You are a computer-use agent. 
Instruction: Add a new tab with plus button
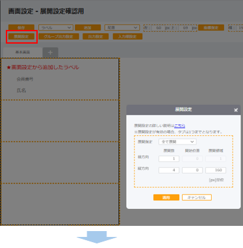pyautogui.click(x=50, y=53)
